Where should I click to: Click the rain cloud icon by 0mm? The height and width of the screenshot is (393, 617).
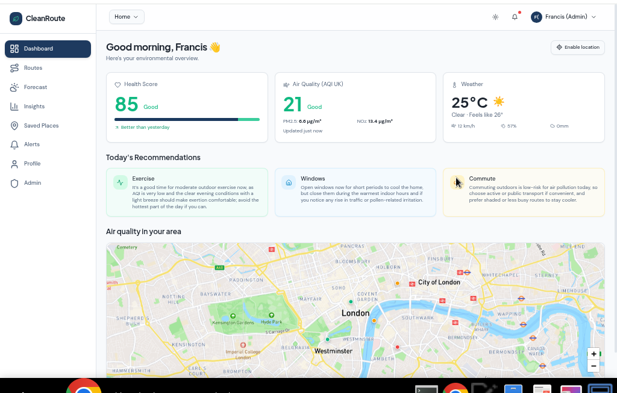[x=553, y=126]
